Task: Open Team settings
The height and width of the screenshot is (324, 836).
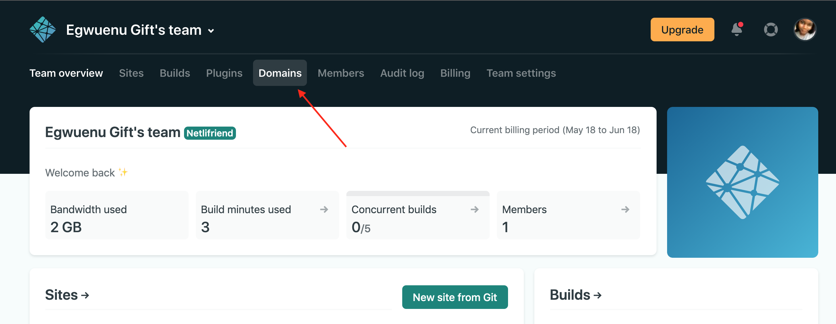Action: click(x=521, y=73)
